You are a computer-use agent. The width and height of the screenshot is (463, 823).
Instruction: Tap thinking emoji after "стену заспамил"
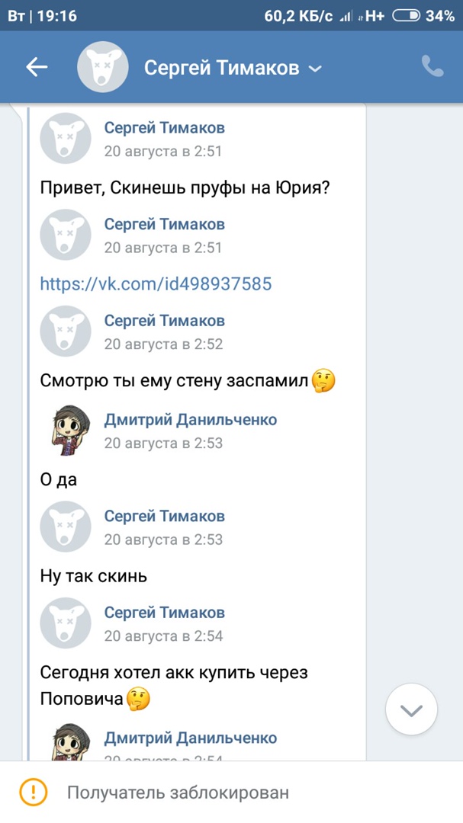(x=324, y=380)
